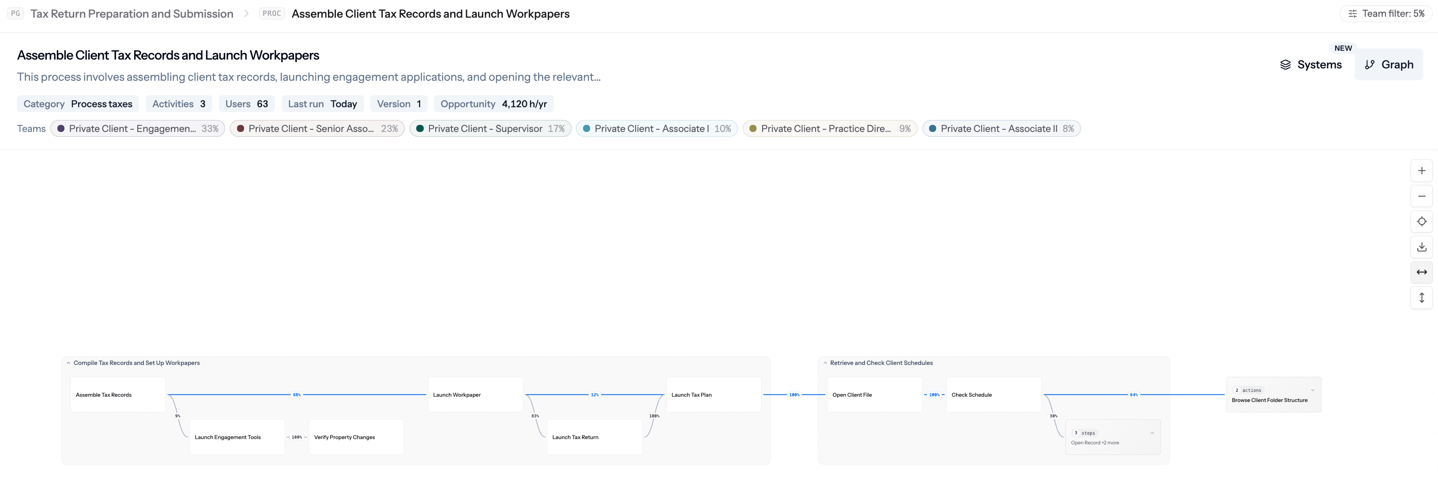The height and width of the screenshot is (481, 1438).
Task: Click the Team filter sliders icon
Action: coord(1352,13)
